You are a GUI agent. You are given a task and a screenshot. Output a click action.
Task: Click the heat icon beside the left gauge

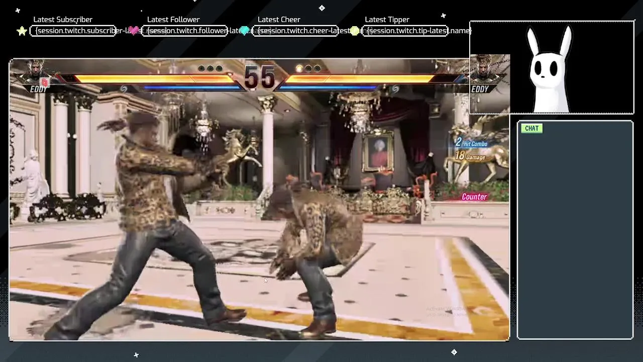tap(124, 89)
